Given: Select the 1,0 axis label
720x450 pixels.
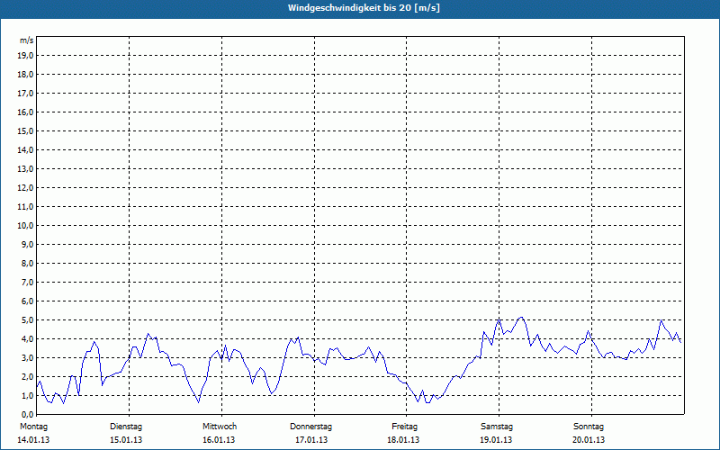Looking at the screenshot, I should tap(27, 396).
